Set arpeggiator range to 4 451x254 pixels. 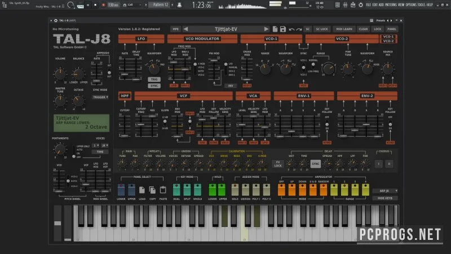pyautogui.click(x=365, y=190)
